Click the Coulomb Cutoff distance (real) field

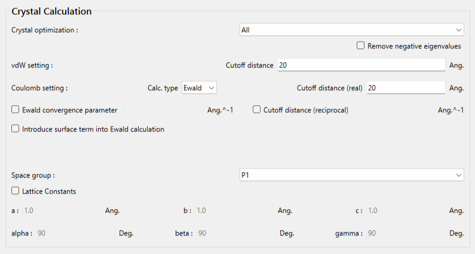point(405,88)
